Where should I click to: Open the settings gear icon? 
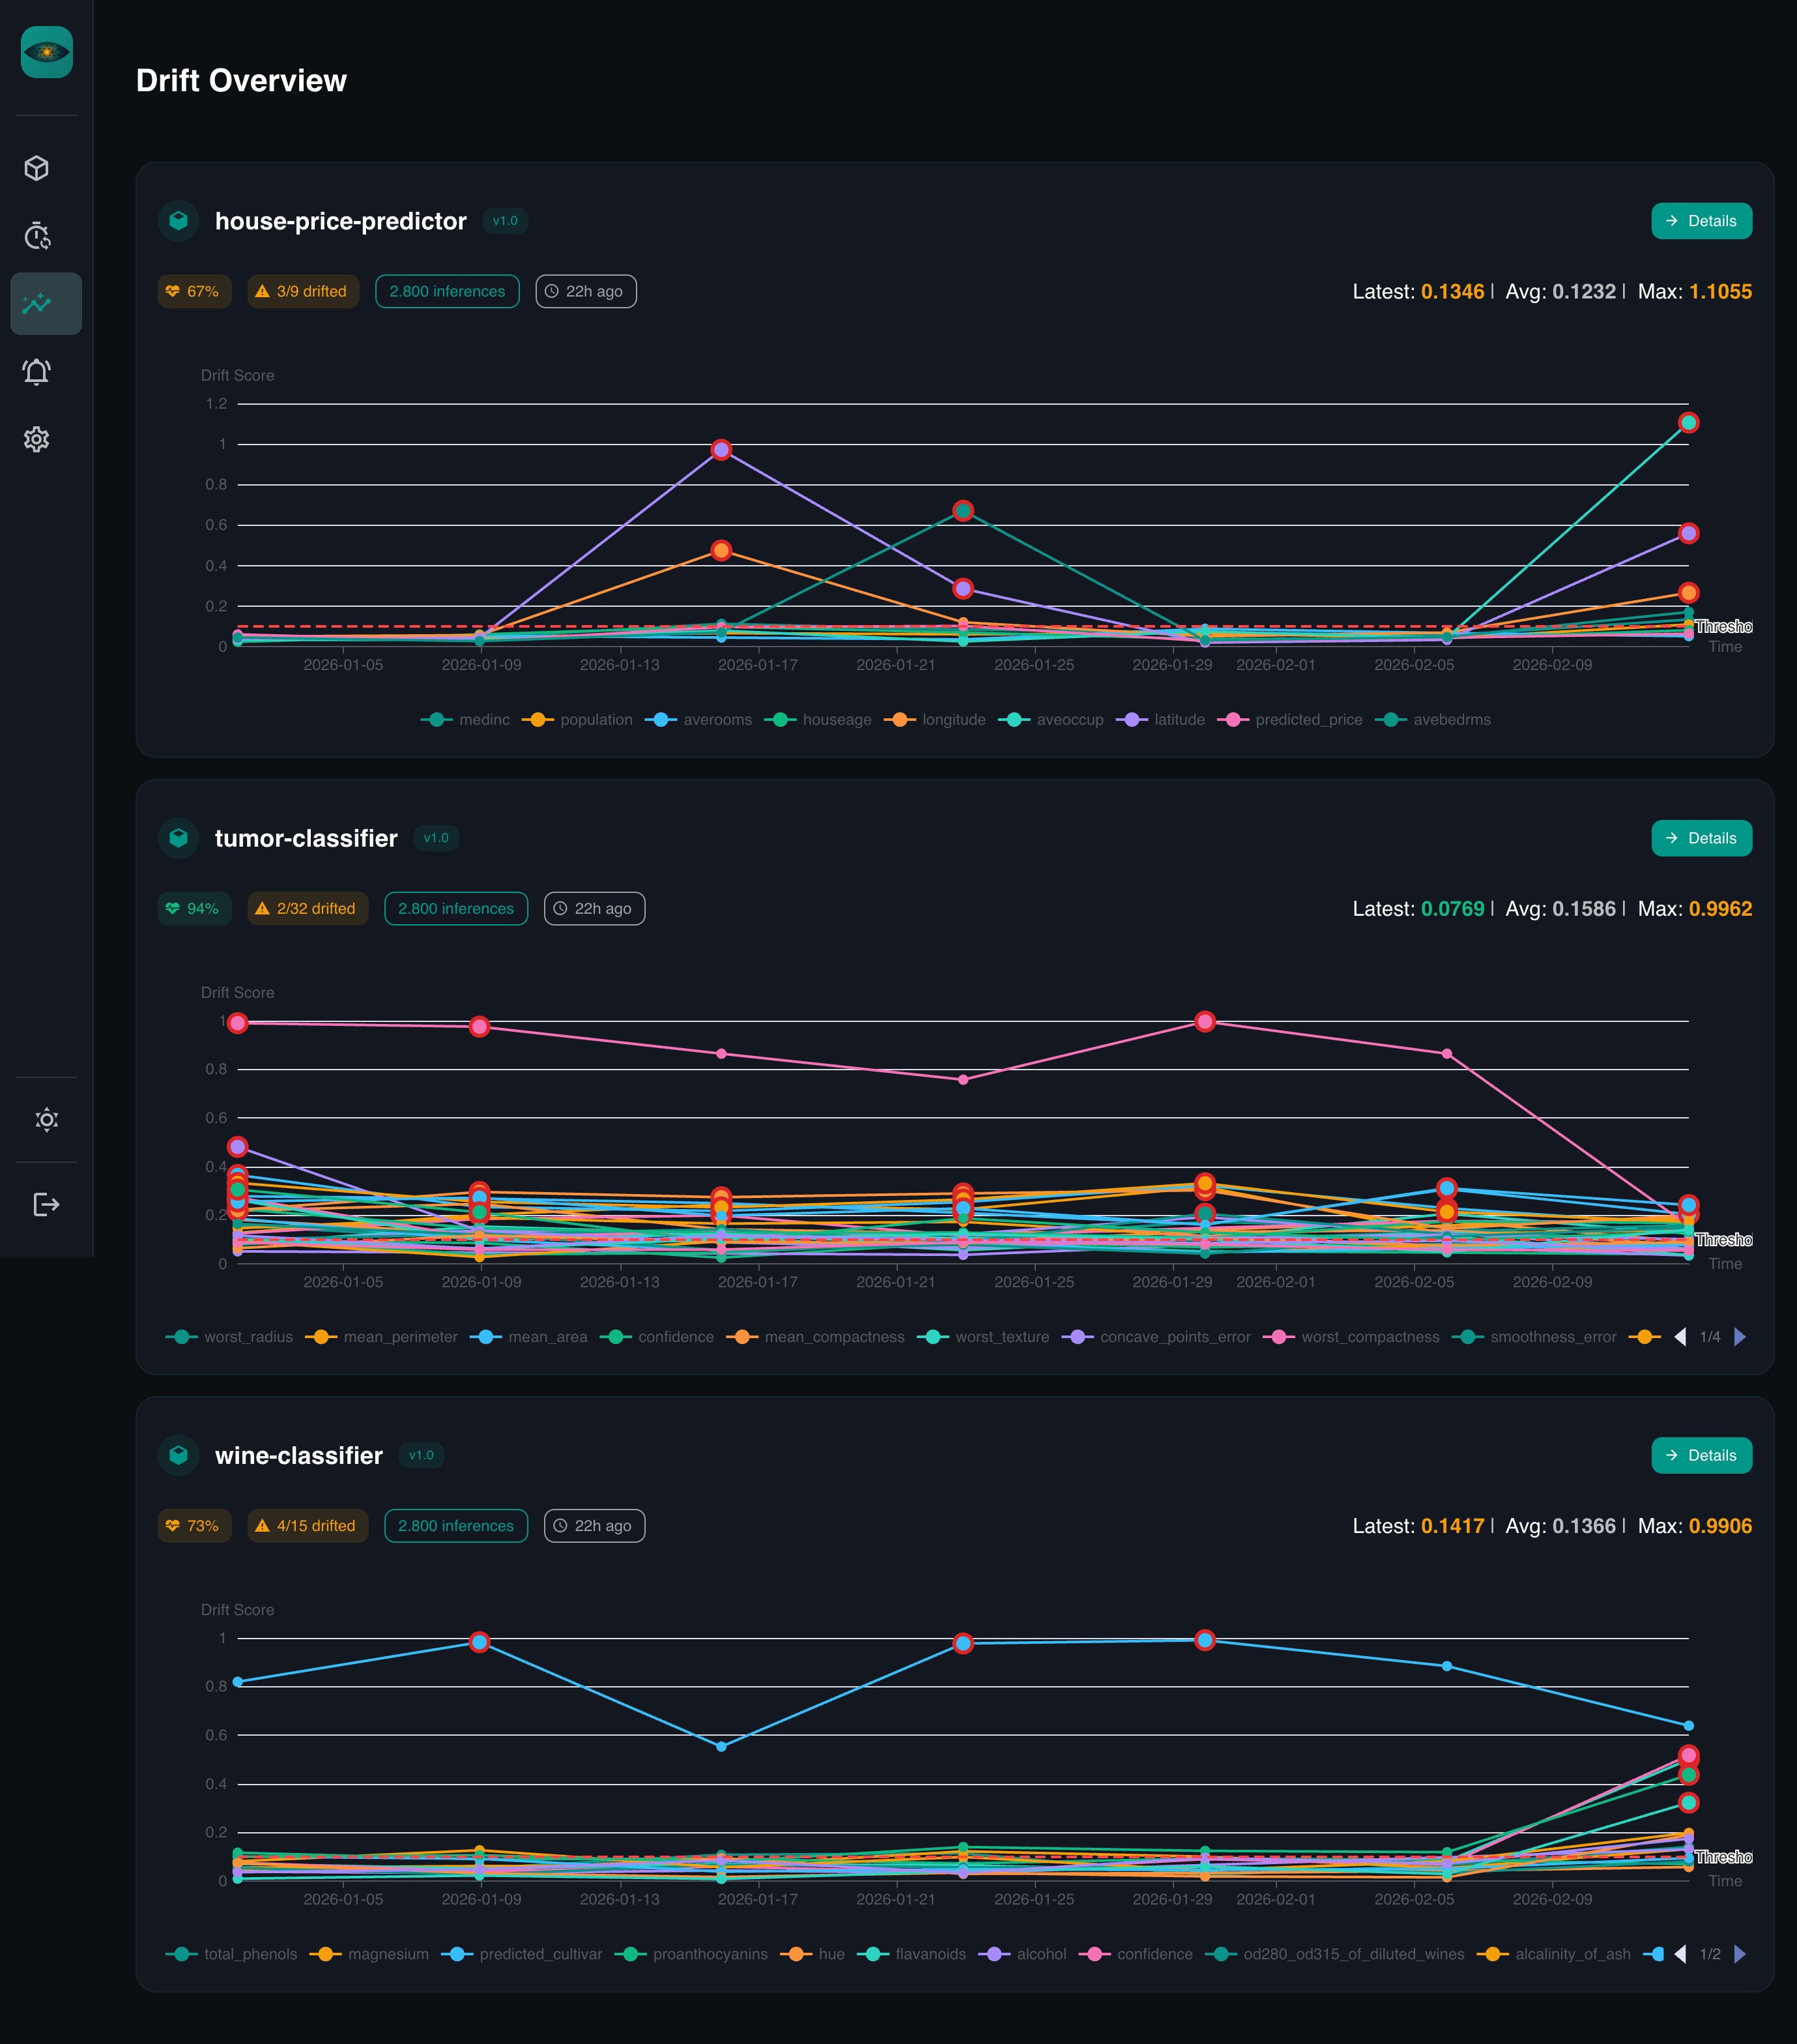37,439
